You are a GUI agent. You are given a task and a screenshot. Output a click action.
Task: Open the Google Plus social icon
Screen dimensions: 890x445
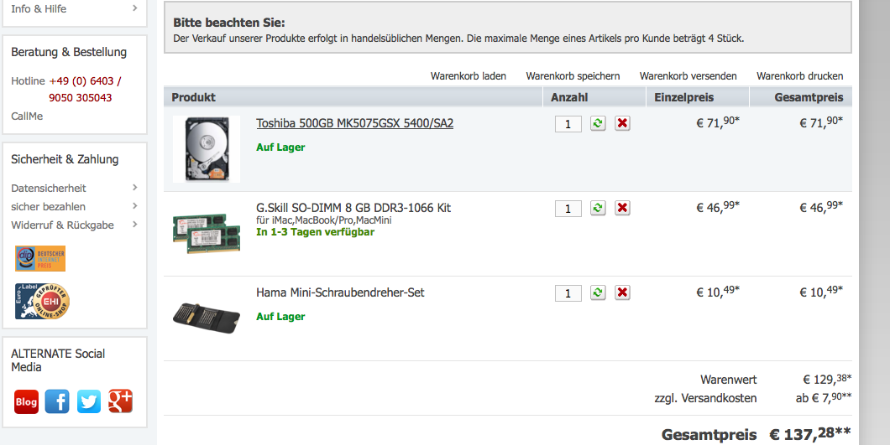(x=120, y=401)
